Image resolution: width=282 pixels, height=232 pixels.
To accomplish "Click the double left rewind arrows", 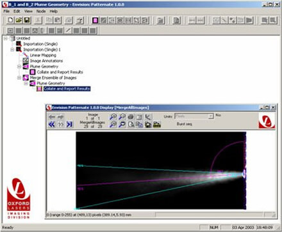I will (52, 125).
